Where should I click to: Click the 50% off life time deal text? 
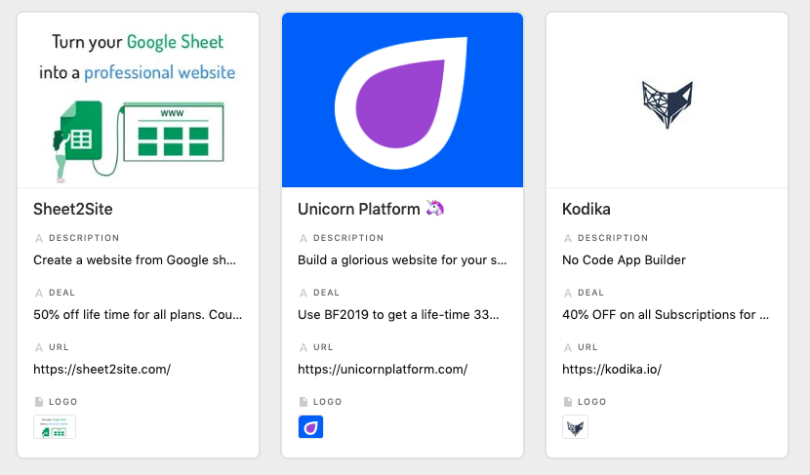138,314
